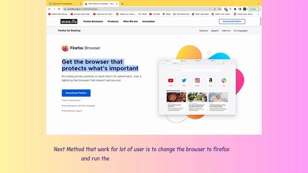Open the share icon in the address bar
308x173 pixels.
point(215,9)
